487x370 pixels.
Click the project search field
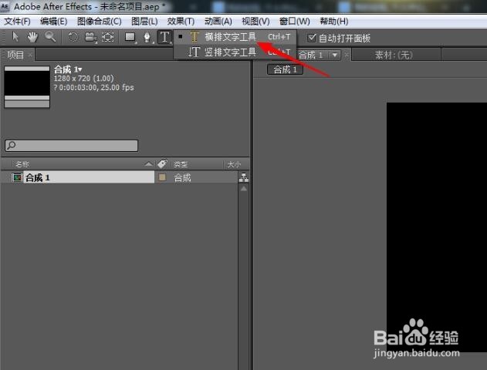click(72, 146)
